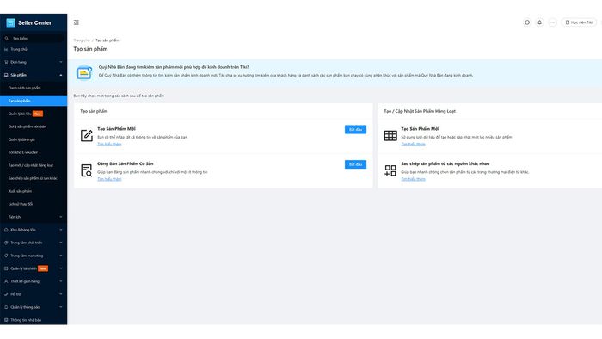Open Tồn kho E-voucher menu item
Screen dimensions: 602x339
pos(34,152)
